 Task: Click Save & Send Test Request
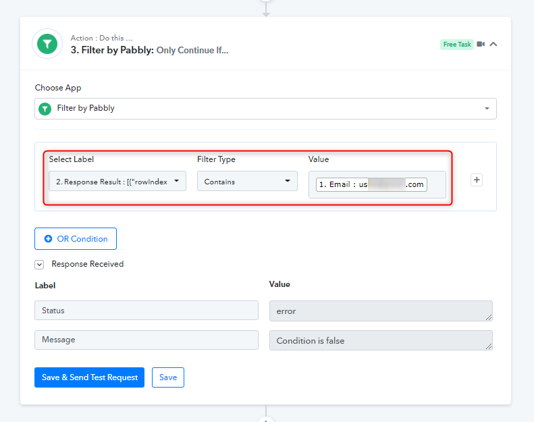(x=89, y=377)
